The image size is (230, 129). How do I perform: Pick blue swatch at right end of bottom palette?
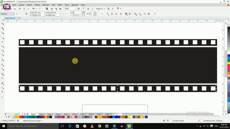pos(146,117)
